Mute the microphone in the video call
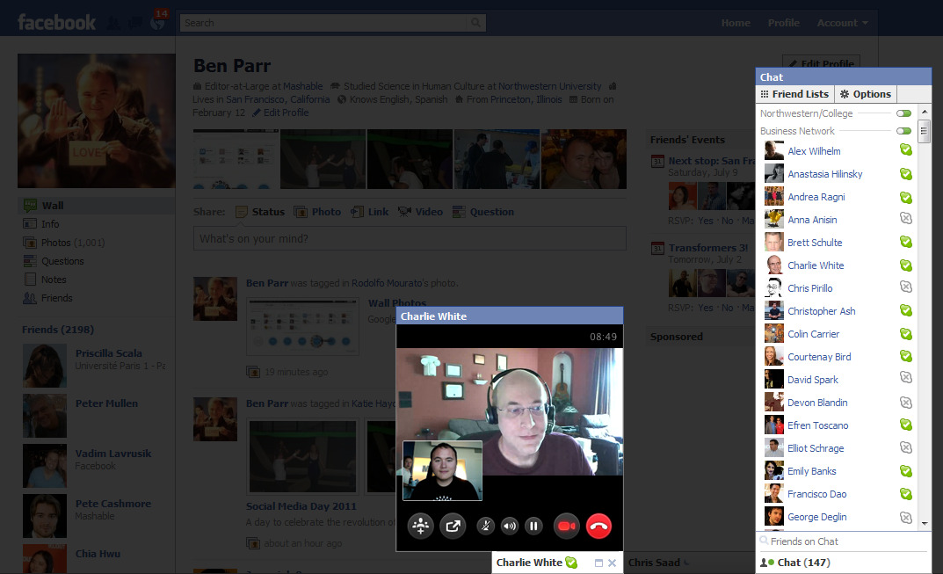The height and width of the screenshot is (574, 943). (485, 526)
